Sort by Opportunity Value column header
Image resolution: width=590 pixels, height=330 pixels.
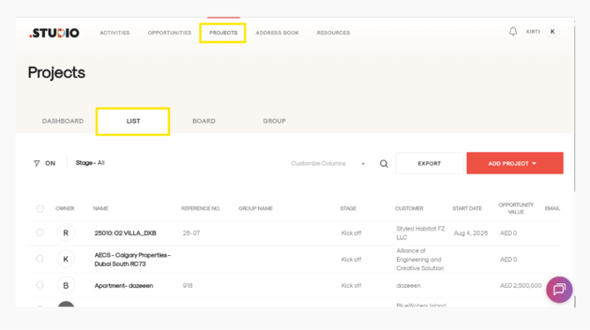[x=516, y=209]
